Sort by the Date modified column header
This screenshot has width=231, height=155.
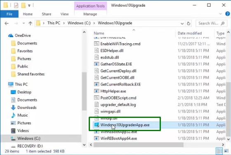190,33
